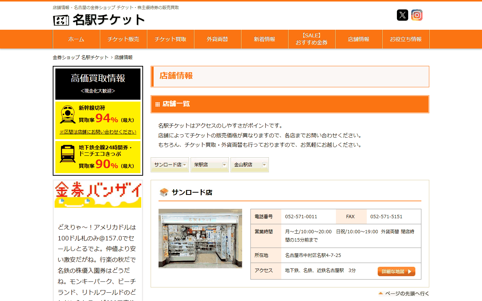Click the 詳細な地図 map button
This screenshot has height=301, width=482.
click(x=397, y=272)
